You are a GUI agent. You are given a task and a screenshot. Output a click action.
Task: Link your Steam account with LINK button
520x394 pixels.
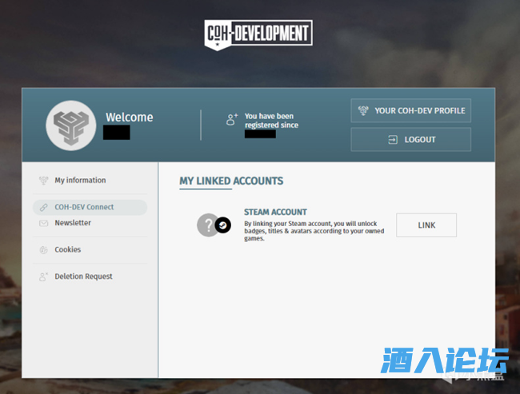[x=426, y=225]
